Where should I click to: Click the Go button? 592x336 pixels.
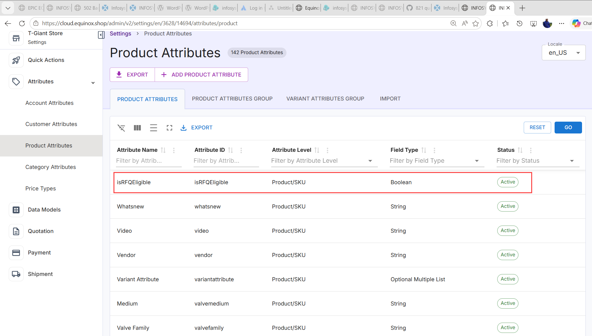[568, 128]
